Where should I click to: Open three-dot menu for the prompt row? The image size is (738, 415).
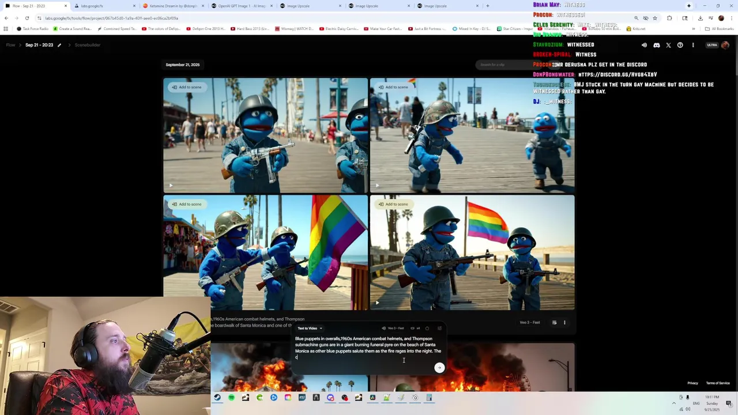tap(564, 323)
